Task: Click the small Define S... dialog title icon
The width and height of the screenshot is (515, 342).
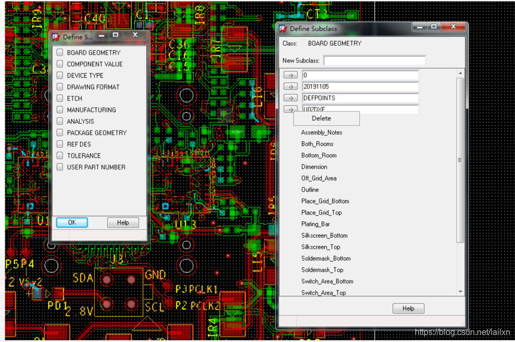Action: 56,37
